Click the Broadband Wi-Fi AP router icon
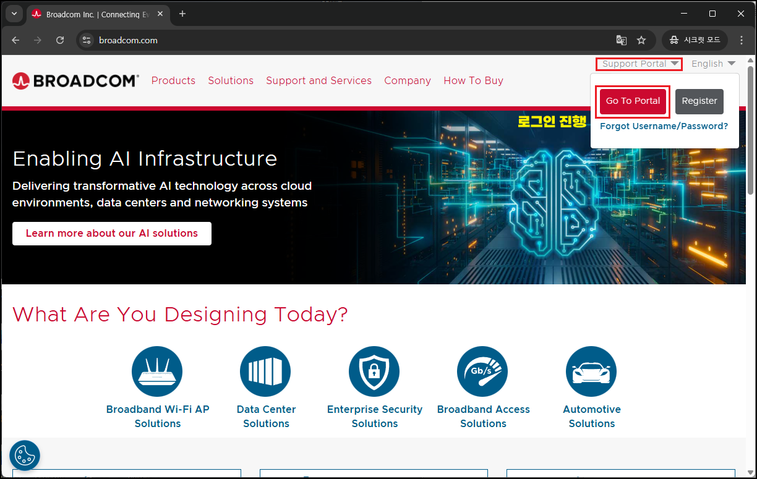The width and height of the screenshot is (757, 479). [x=157, y=371]
